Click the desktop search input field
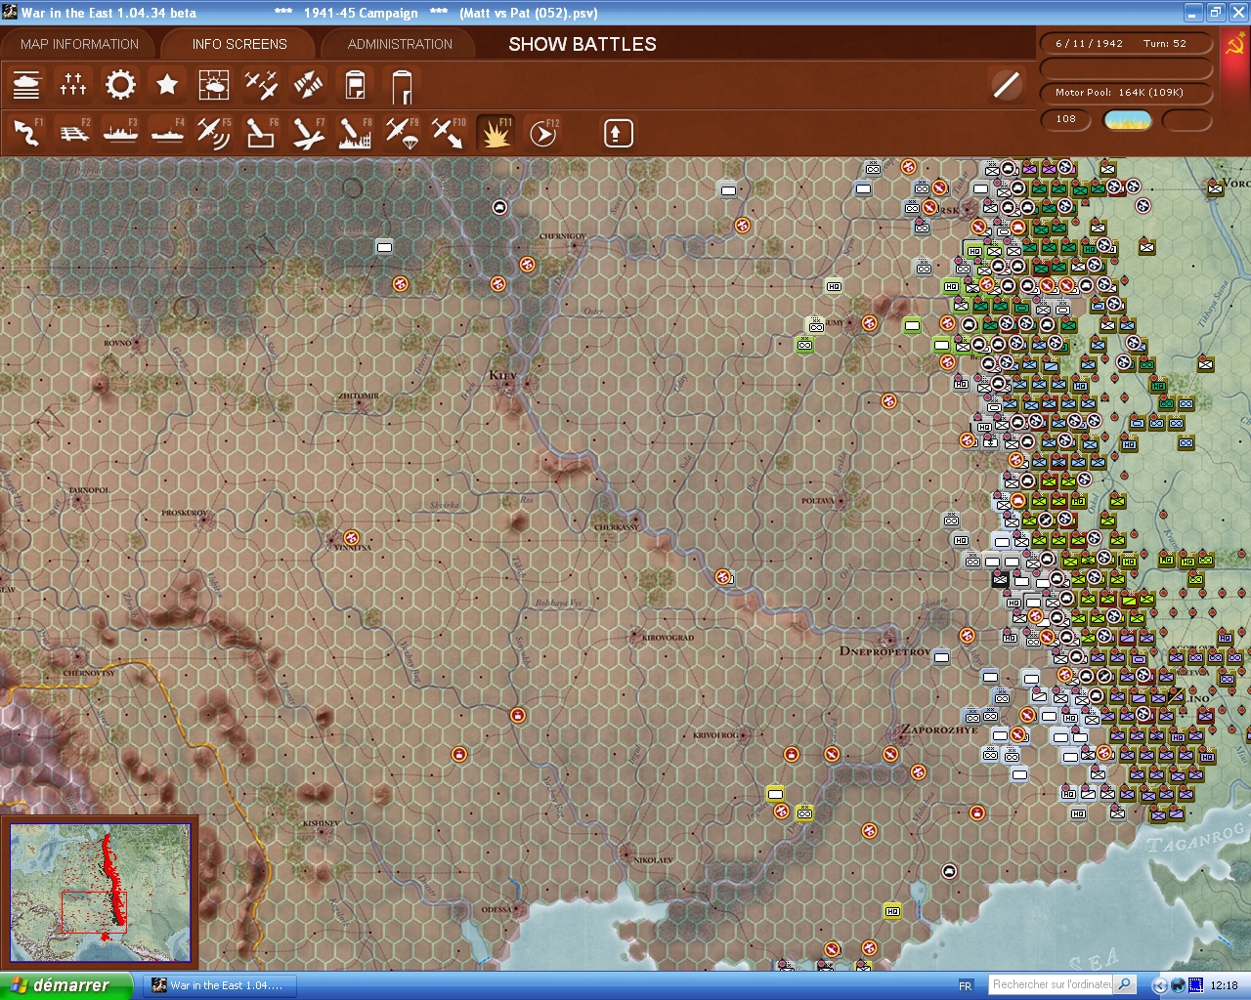This screenshot has height=1000, width=1251. point(1052,984)
